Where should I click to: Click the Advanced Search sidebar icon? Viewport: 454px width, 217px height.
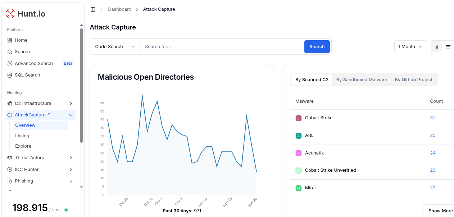10,64
